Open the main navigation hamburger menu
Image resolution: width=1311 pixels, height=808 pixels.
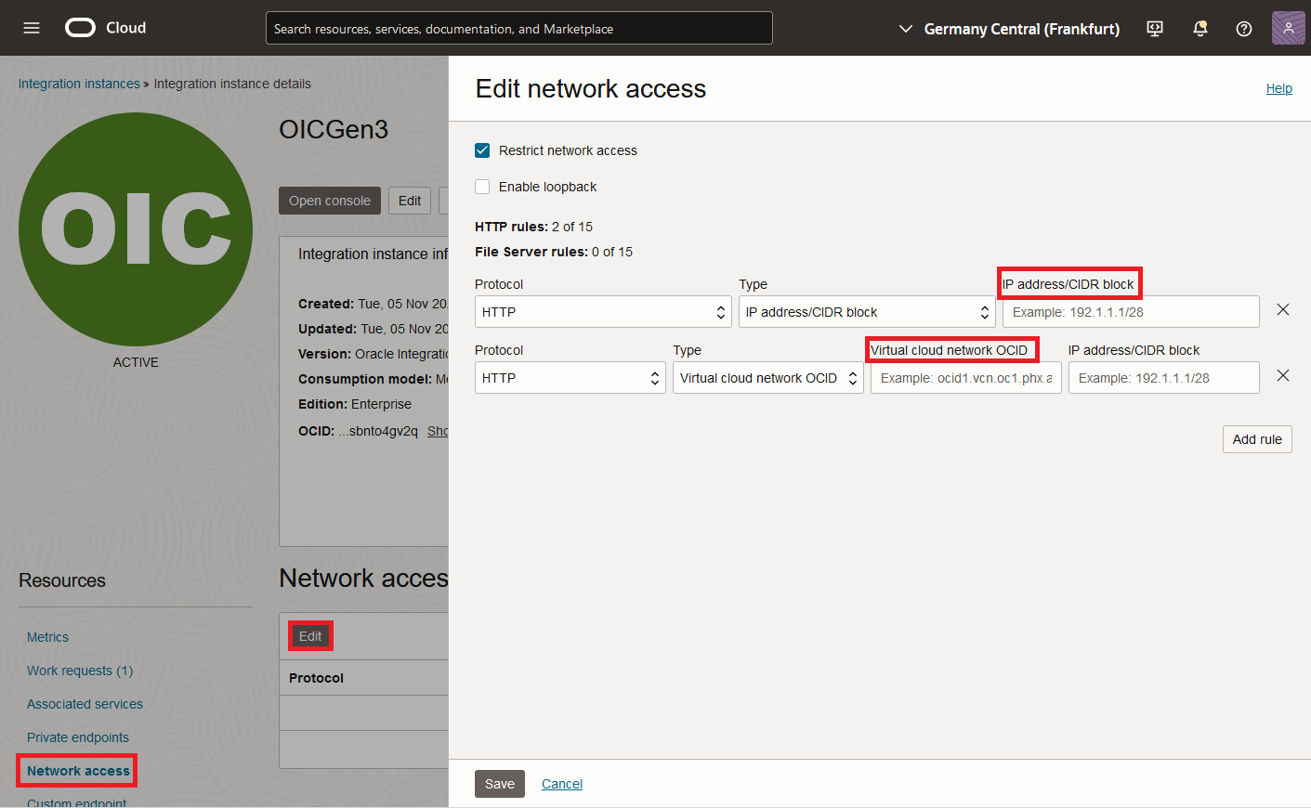[x=31, y=28]
